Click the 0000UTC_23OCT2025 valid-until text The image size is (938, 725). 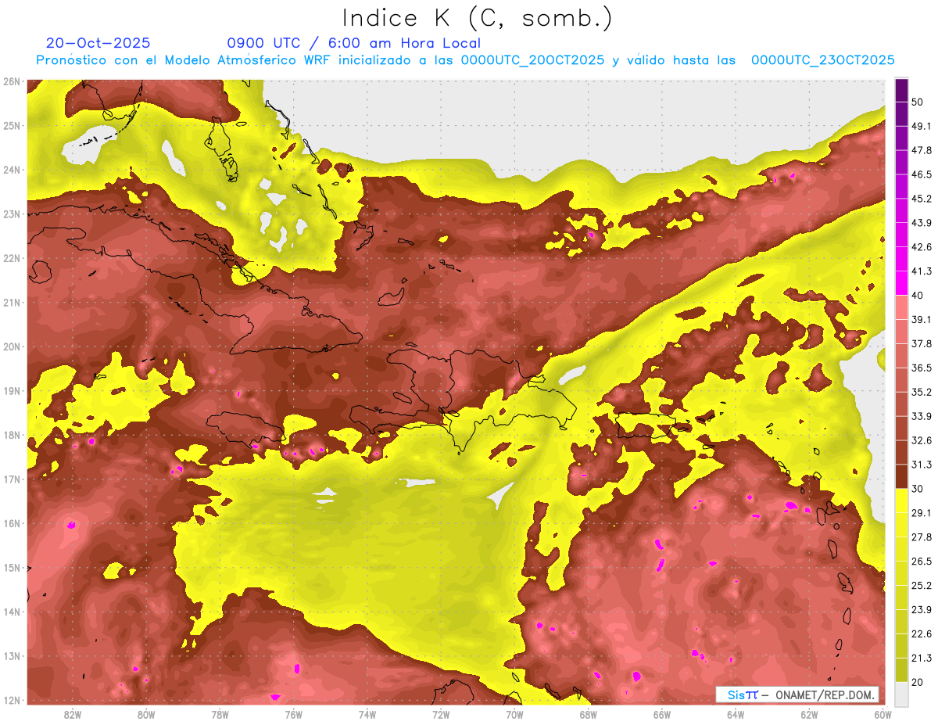[822, 60]
